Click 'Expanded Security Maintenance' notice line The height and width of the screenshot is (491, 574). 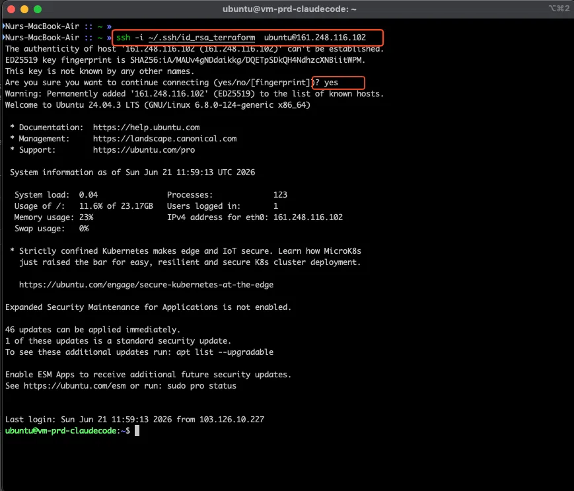coord(148,307)
